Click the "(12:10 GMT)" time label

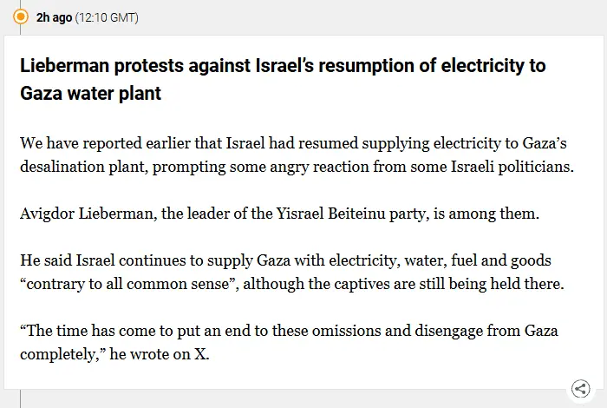click(107, 17)
